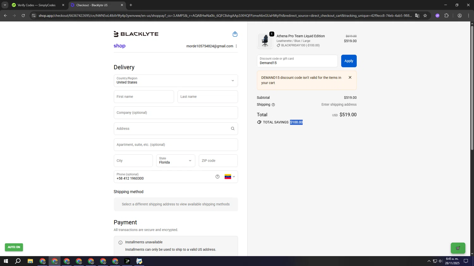Click the green floating cart button
474x266 pixels.
click(458, 248)
